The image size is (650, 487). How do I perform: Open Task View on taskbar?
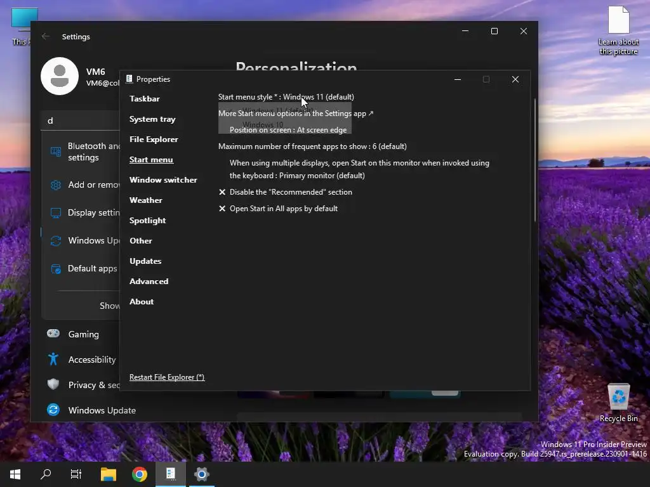tap(76, 474)
